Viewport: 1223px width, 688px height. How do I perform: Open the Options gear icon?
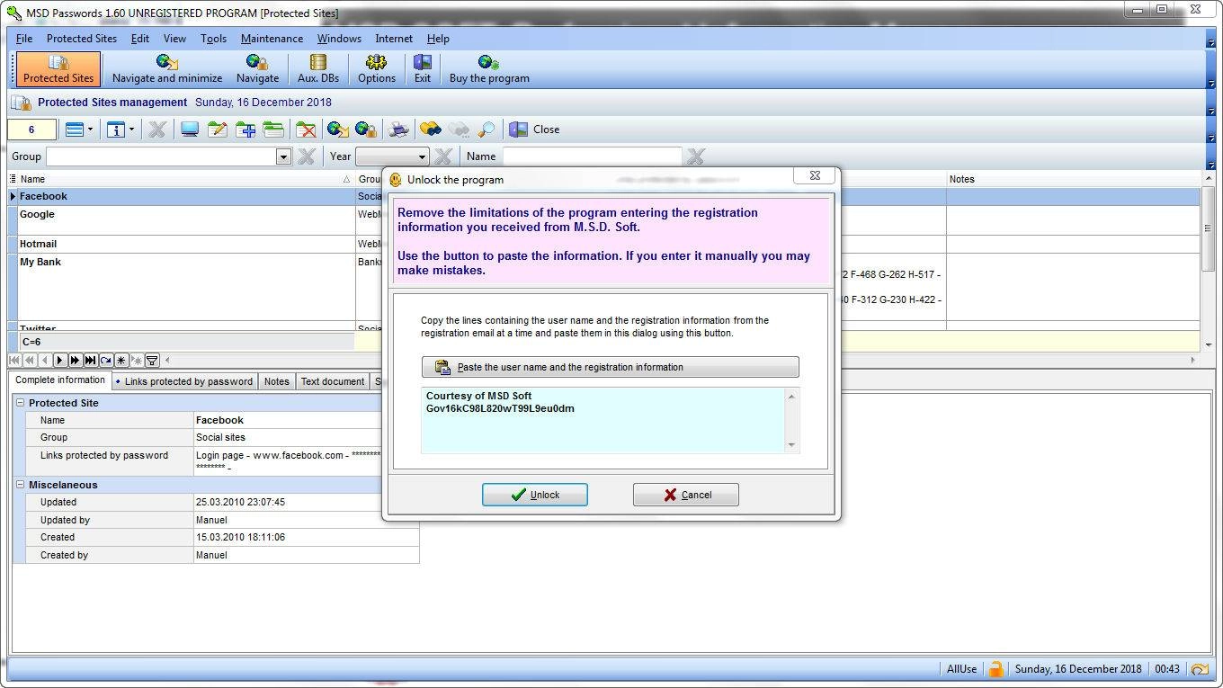tap(377, 69)
